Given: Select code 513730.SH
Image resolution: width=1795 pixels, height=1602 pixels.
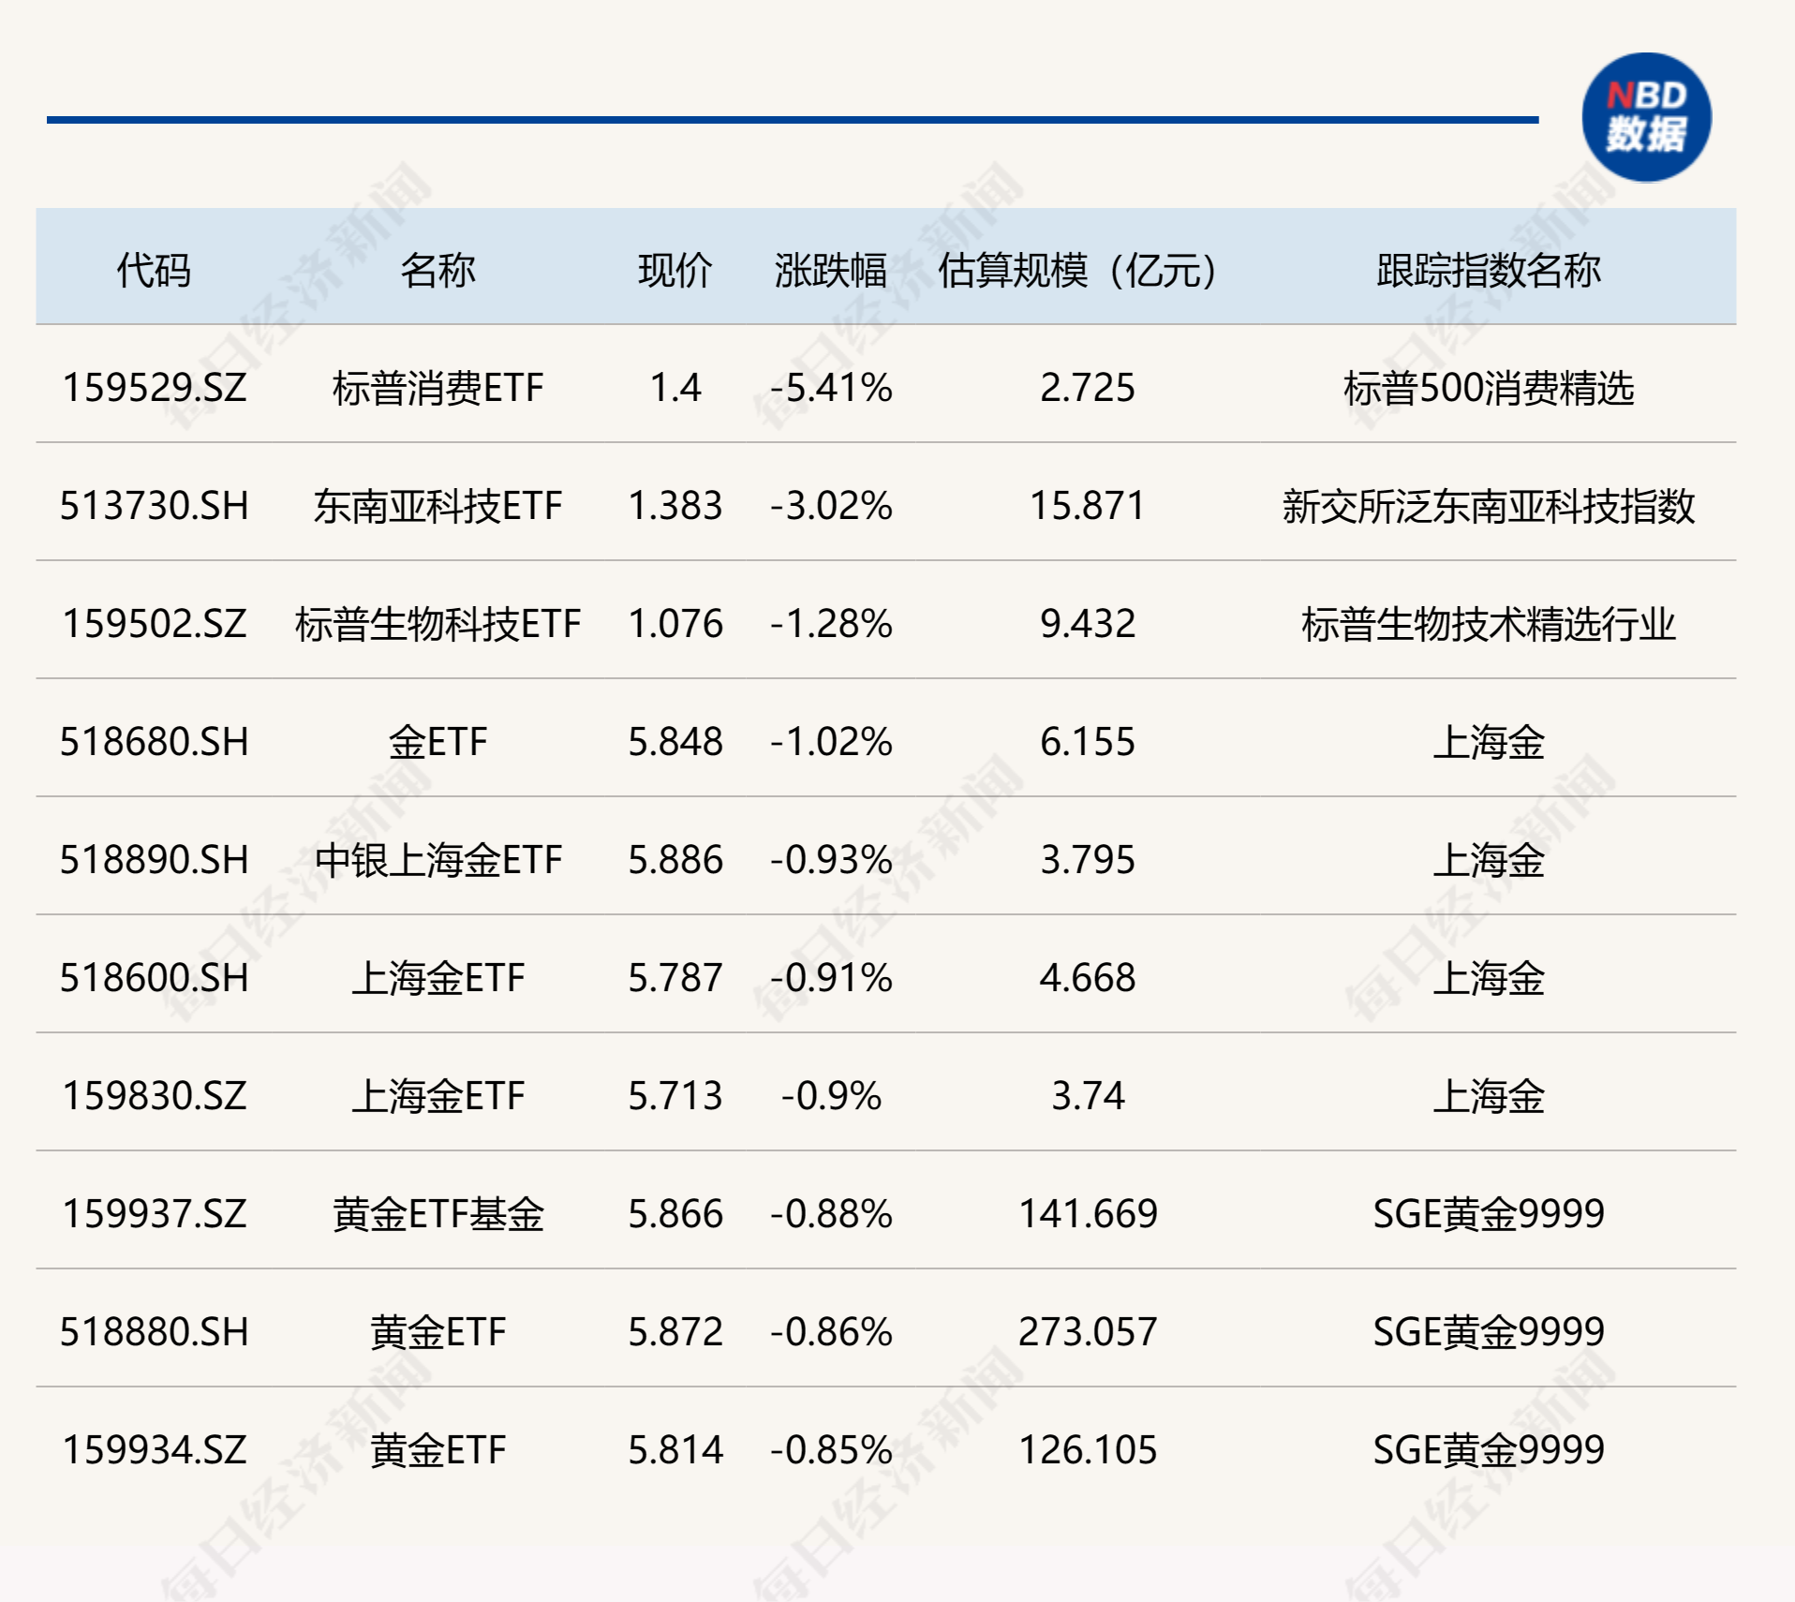Looking at the screenshot, I should 154,506.
